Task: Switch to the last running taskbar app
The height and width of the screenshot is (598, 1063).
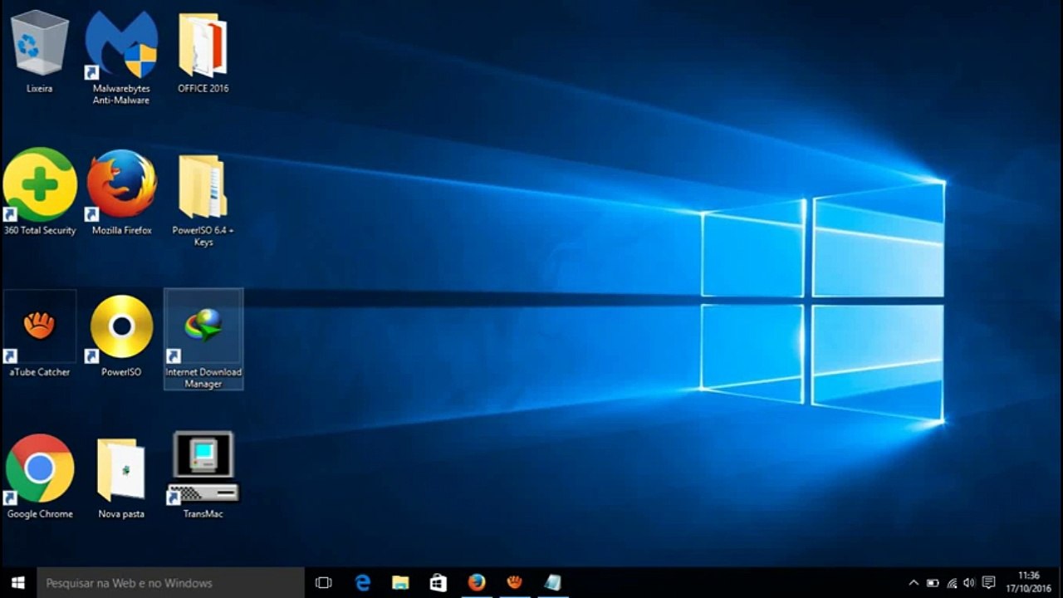Action: 553,583
